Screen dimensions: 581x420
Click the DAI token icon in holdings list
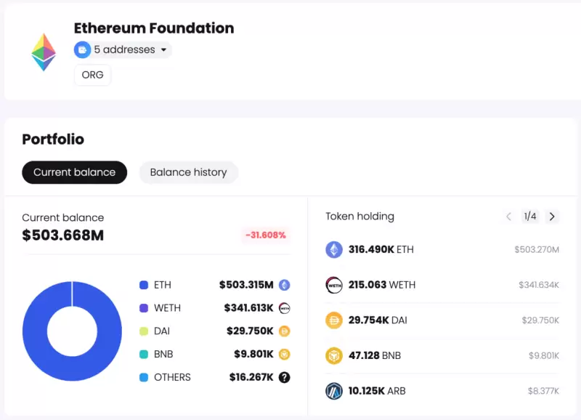[x=334, y=320]
